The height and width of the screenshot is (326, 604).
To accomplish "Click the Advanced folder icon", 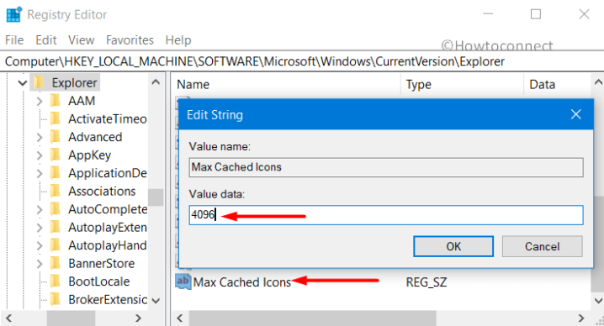I will pos(56,137).
